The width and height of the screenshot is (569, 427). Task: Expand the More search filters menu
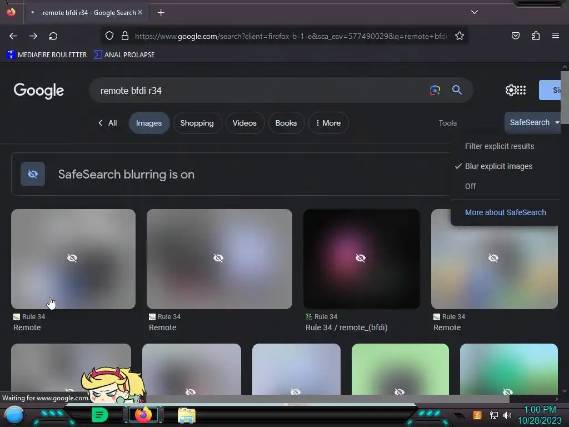[x=328, y=123]
